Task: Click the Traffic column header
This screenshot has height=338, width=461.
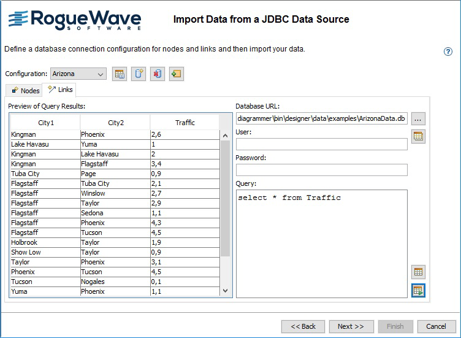Action: click(x=185, y=123)
